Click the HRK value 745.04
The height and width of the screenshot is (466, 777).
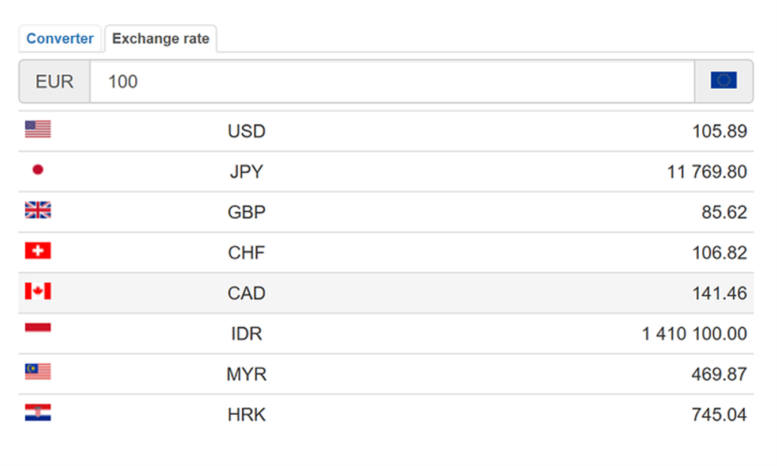click(x=719, y=415)
